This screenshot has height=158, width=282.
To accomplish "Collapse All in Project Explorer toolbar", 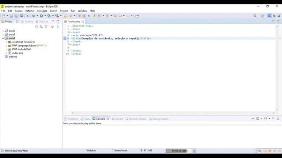I will pos(37,27).
